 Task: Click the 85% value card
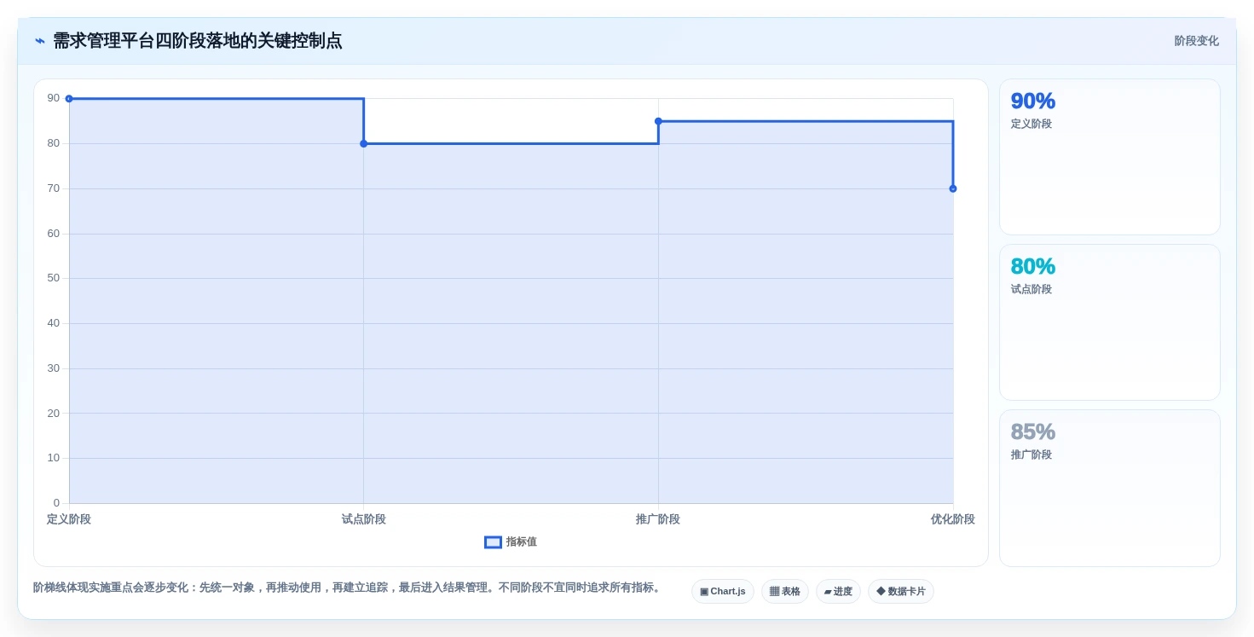tap(1110, 488)
